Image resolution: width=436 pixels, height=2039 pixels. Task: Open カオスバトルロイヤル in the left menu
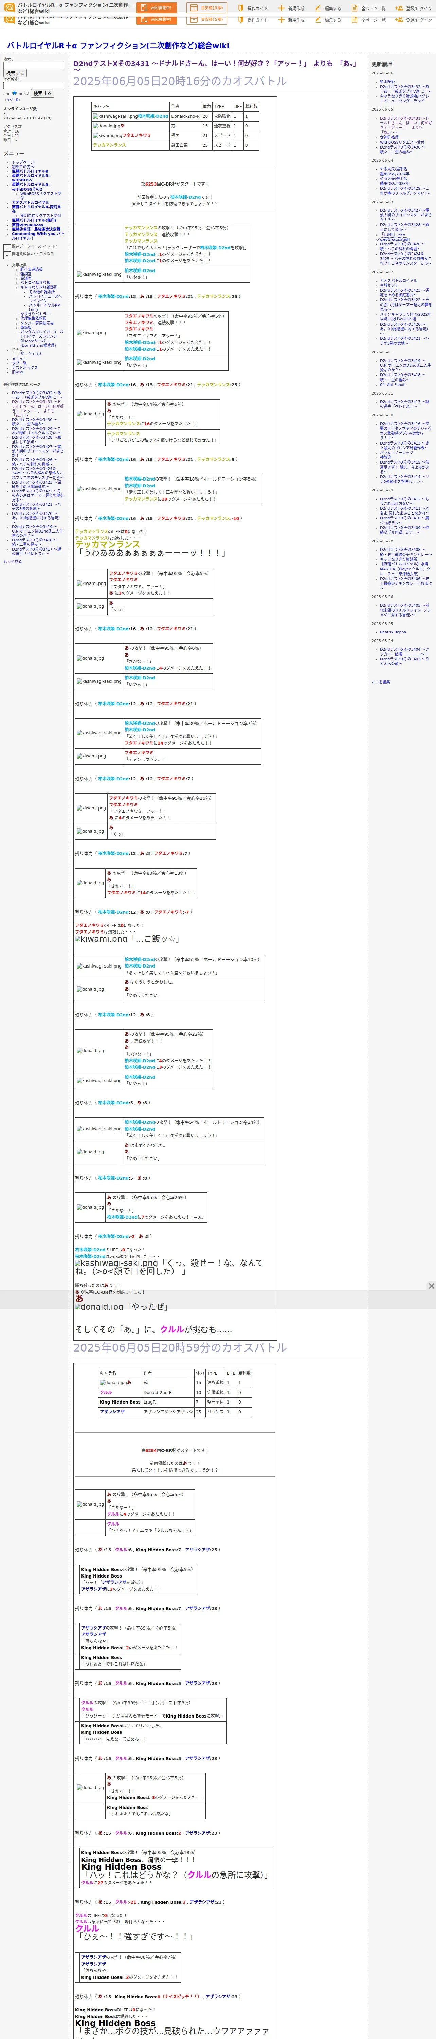(x=30, y=202)
